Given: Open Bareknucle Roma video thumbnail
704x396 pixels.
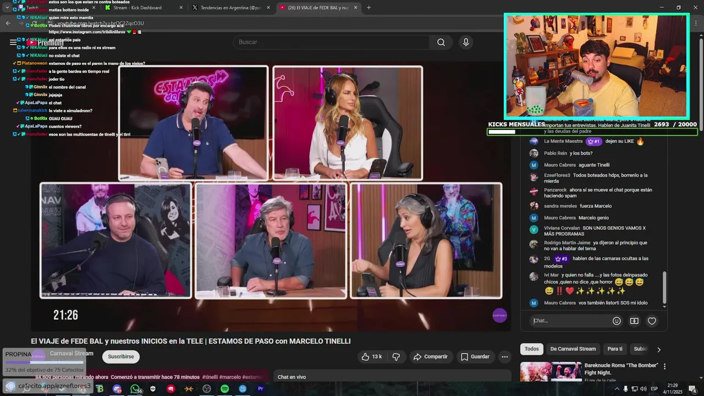Looking at the screenshot, I should point(551,372).
